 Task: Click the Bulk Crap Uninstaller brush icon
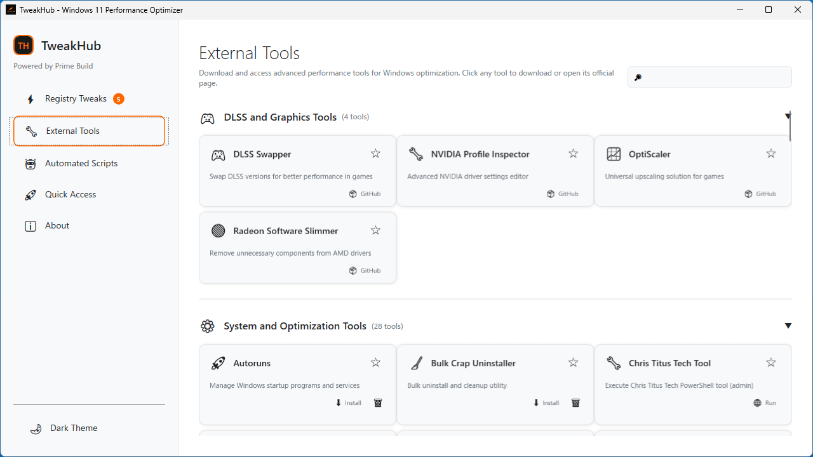[416, 363]
